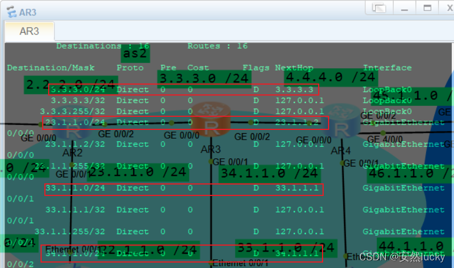This screenshot has width=454, height=268.
Task: Click the 33.1.1.1/32 destination entry
Action: pos(75,210)
